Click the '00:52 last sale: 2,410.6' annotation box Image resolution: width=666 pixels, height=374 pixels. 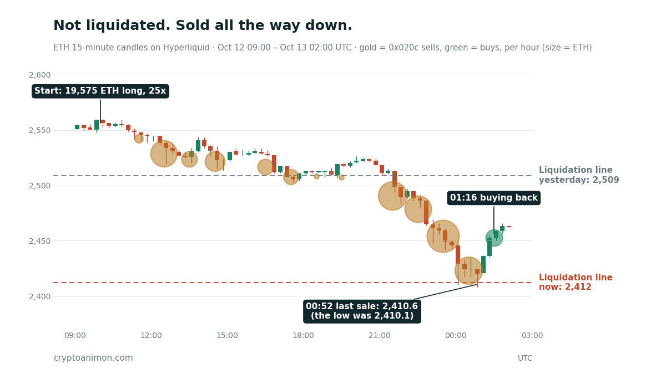click(362, 311)
